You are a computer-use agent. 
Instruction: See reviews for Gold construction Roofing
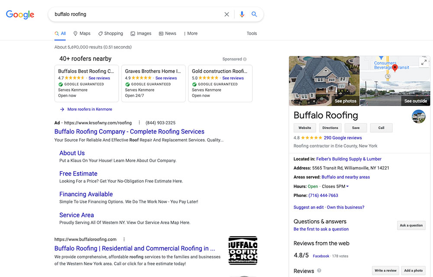233,78
